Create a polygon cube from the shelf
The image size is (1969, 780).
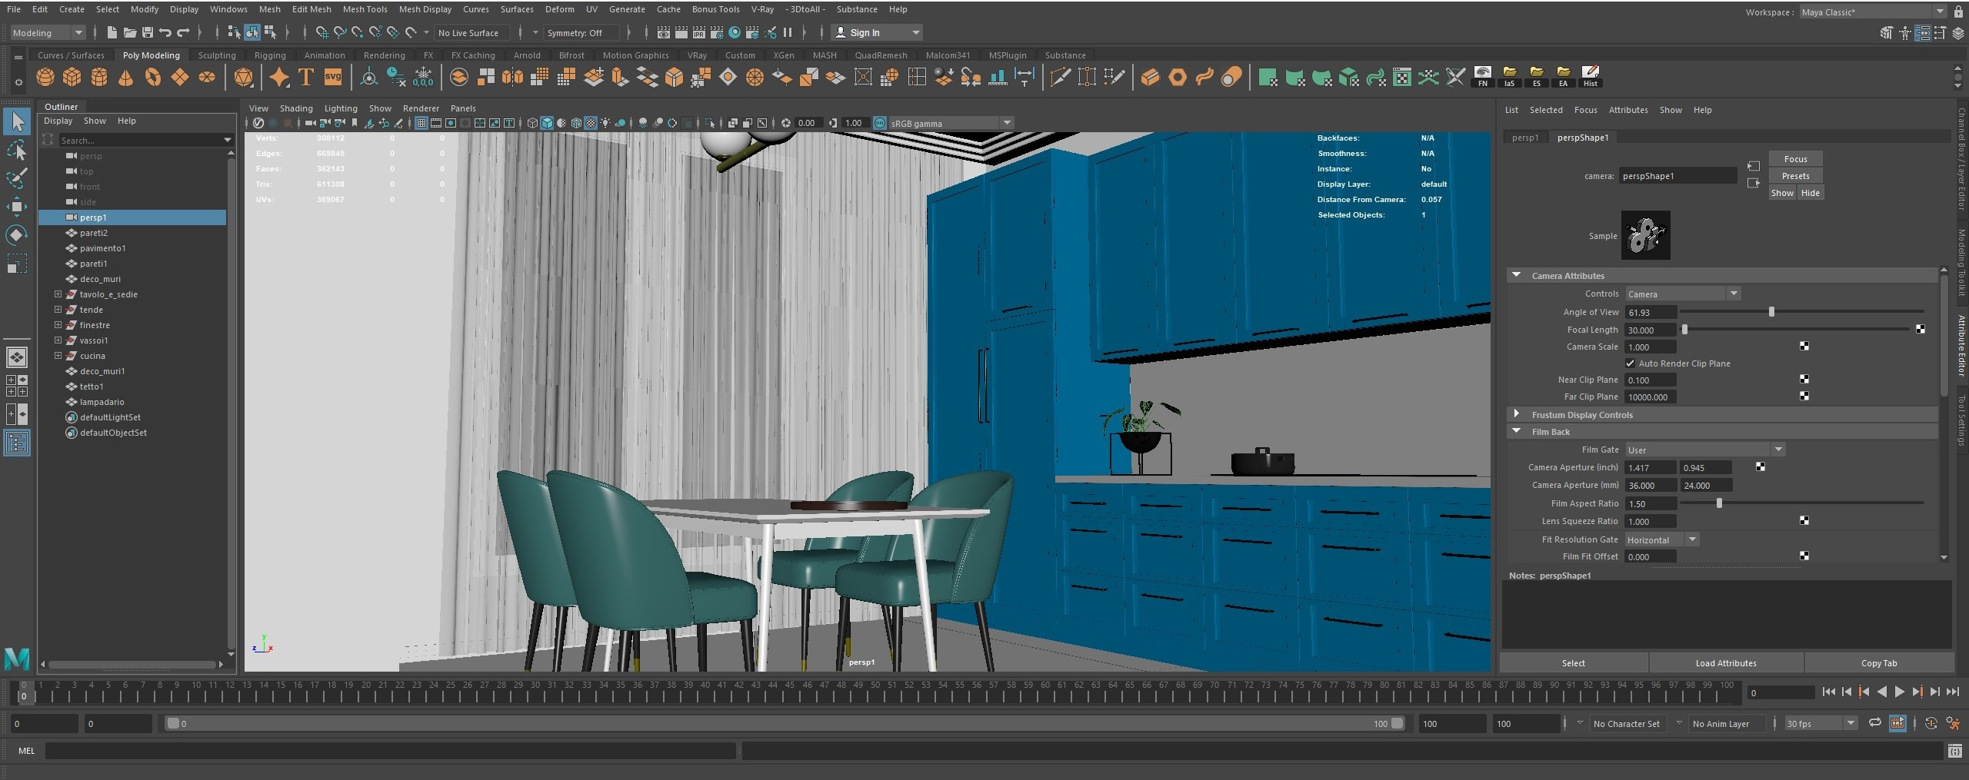click(72, 77)
